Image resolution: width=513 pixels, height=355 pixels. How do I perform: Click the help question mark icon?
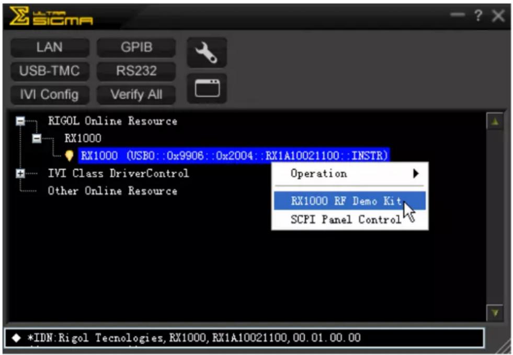(478, 15)
